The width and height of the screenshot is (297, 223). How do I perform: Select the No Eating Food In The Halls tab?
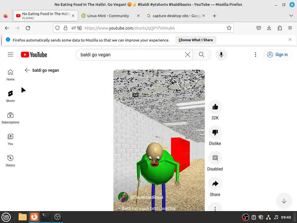46,16
